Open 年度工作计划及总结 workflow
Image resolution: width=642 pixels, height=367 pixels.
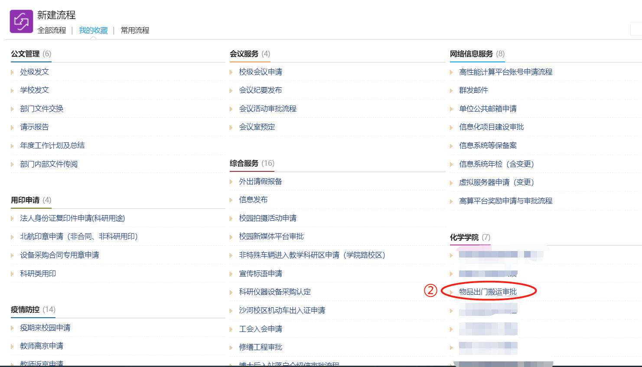coord(52,145)
